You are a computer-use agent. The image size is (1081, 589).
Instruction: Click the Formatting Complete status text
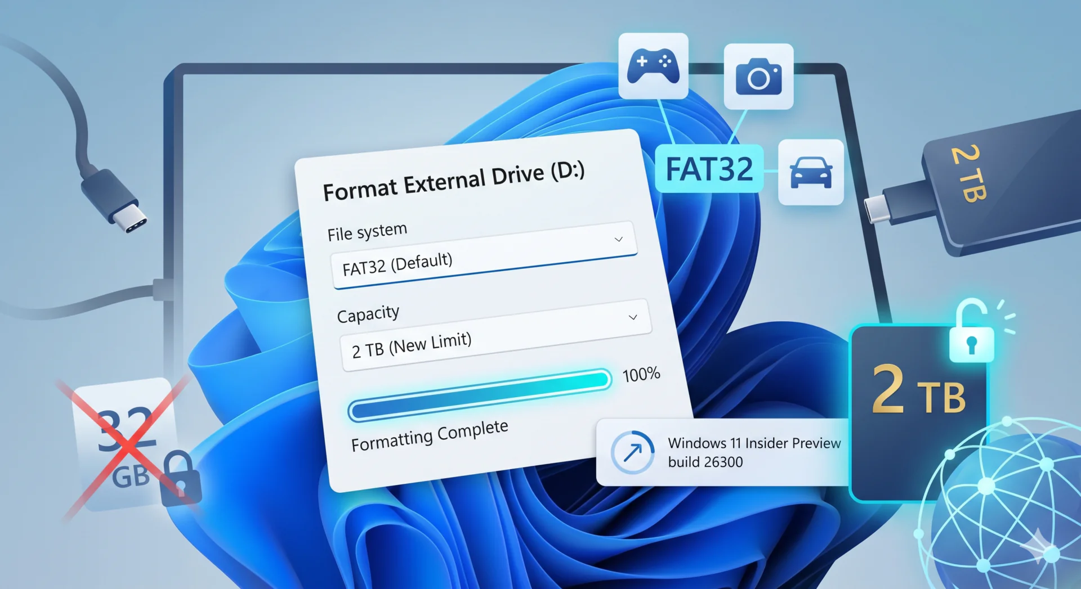pos(430,435)
